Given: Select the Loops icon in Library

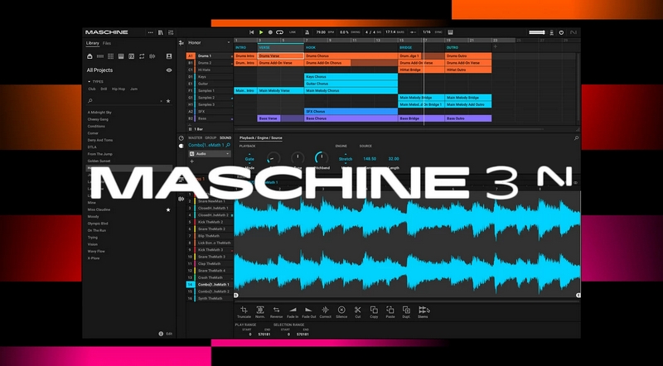Looking at the screenshot, I should pos(142,56).
